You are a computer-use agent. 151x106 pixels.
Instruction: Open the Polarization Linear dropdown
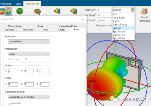[29, 54]
